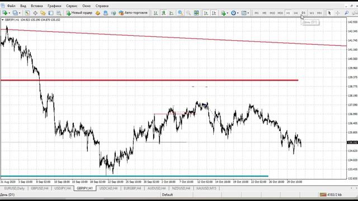Switch chart to candlesticks type

164,13
